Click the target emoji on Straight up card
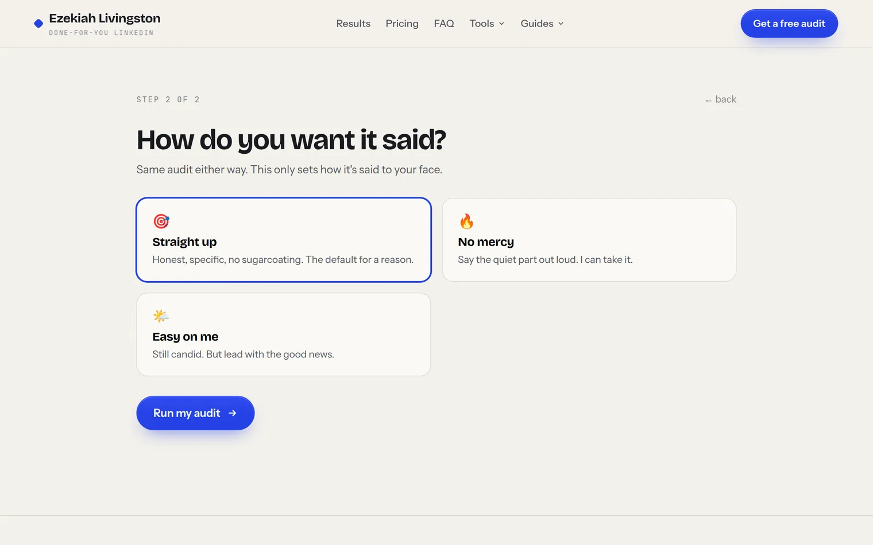The image size is (873, 545). 161,221
